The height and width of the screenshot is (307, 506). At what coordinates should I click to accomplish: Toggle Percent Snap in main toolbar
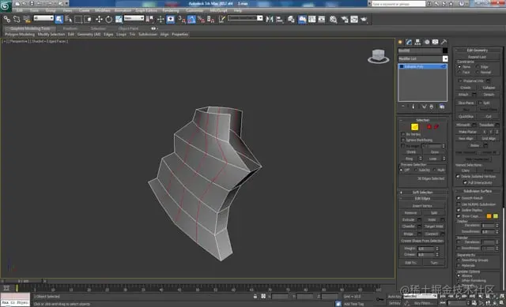[x=201, y=19]
